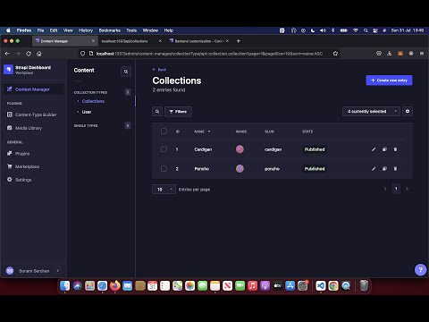Open macOS Spotlight search in menu bar
Screen dimensions: 429x322
(366, 30)
